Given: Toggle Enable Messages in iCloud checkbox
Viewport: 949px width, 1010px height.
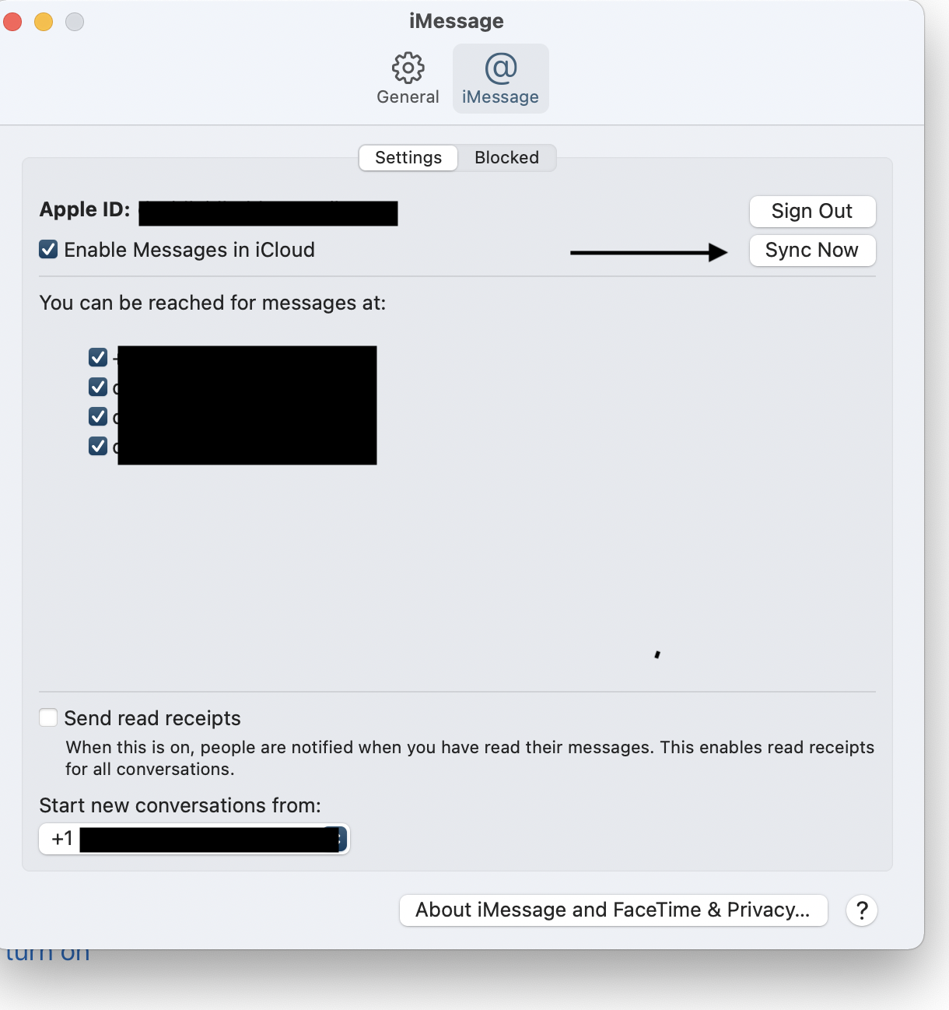Looking at the screenshot, I should (48, 250).
